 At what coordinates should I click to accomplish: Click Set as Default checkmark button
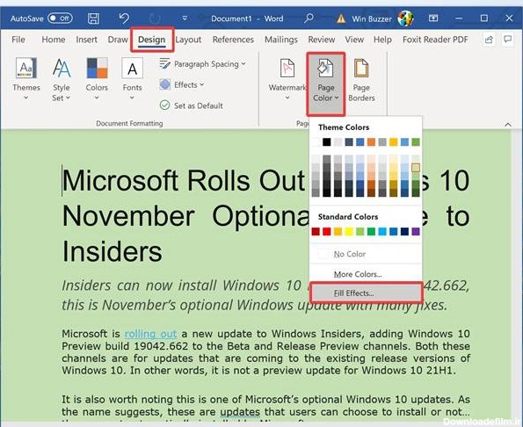click(192, 105)
